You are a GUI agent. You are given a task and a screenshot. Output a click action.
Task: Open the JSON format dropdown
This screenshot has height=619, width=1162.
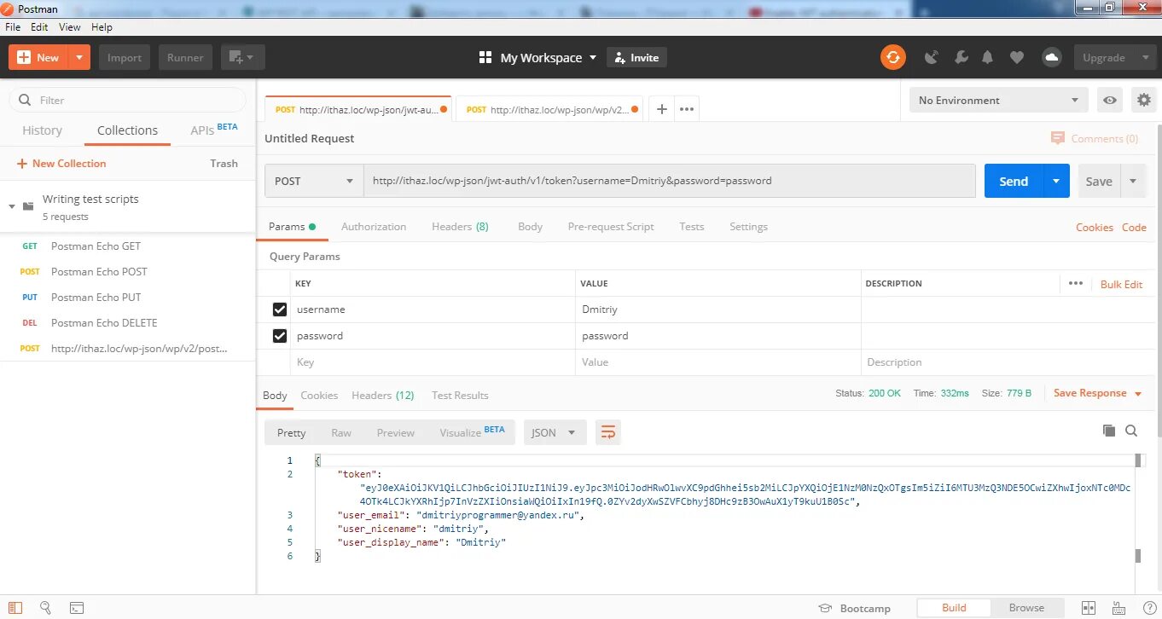(x=555, y=432)
